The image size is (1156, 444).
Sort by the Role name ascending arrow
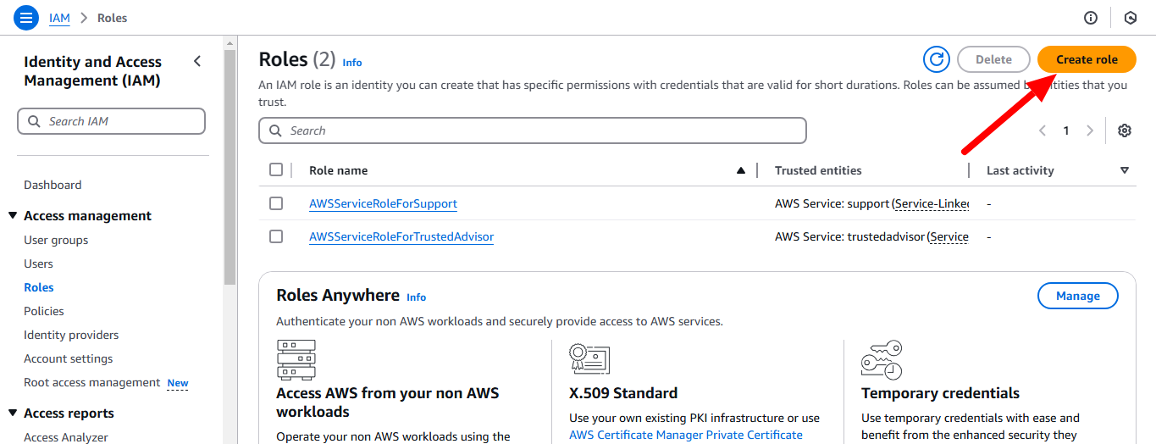click(x=741, y=170)
